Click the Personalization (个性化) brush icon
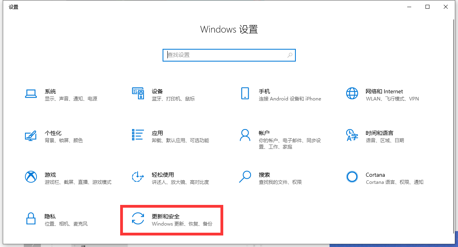This screenshot has width=458, height=247. (x=31, y=135)
